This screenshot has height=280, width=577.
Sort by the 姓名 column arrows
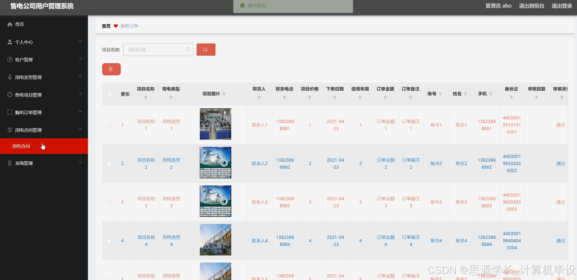(x=465, y=94)
